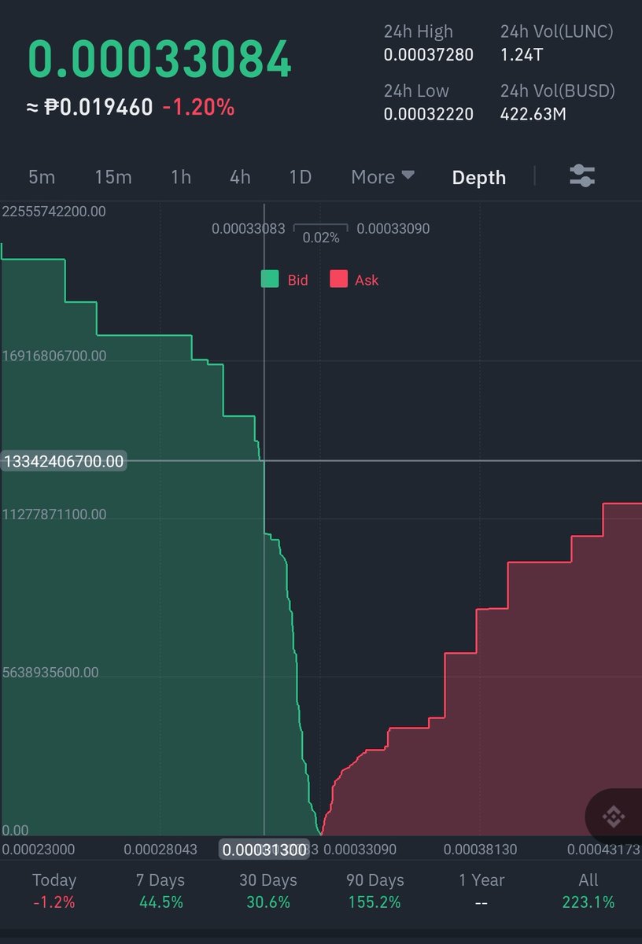Select the 1D interval tab
Viewport: 642px width, 944px height.
point(301,177)
